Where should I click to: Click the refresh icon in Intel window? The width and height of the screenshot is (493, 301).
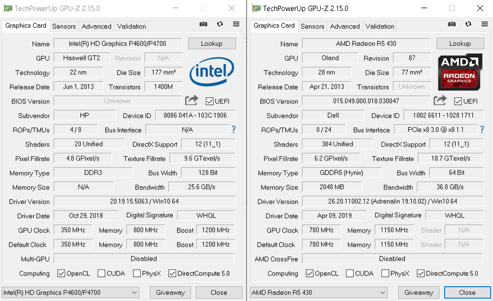(220, 24)
